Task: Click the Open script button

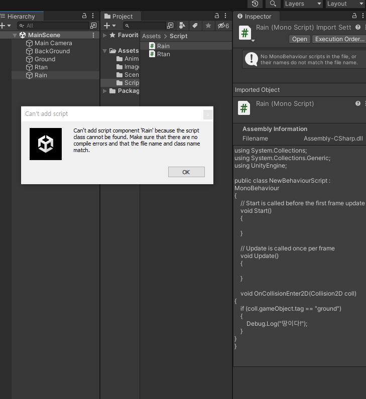Action: pos(300,39)
